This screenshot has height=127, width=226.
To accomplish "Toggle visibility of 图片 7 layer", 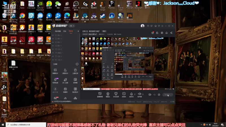I will (x=53, y=46).
